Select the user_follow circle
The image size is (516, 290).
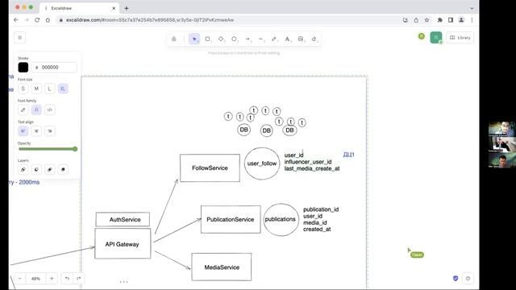click(x=262, y=164)
